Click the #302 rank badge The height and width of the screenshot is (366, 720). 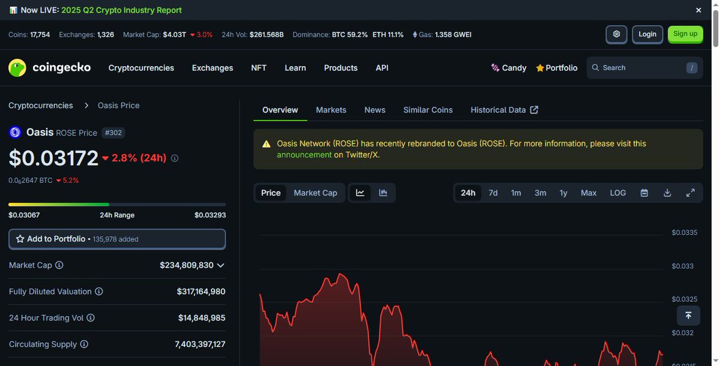(x=113, y=133)
